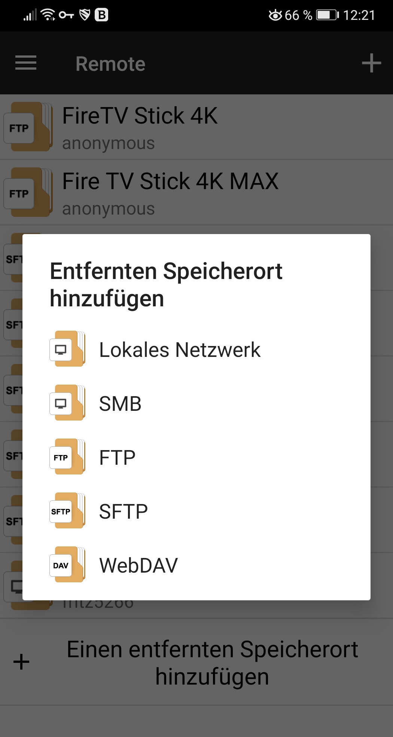Click the Fire TV Stick 4K MAX icon
The height and width of the screenshot is (737, 393).
pyautogui.click(x=27, y=192)
